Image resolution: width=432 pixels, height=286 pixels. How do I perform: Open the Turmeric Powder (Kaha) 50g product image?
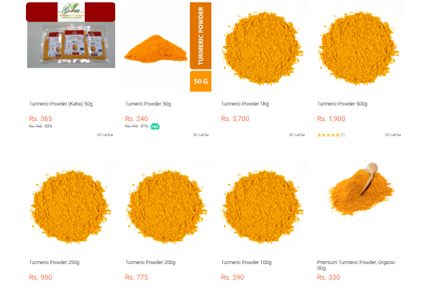click(x=70, y=35)
